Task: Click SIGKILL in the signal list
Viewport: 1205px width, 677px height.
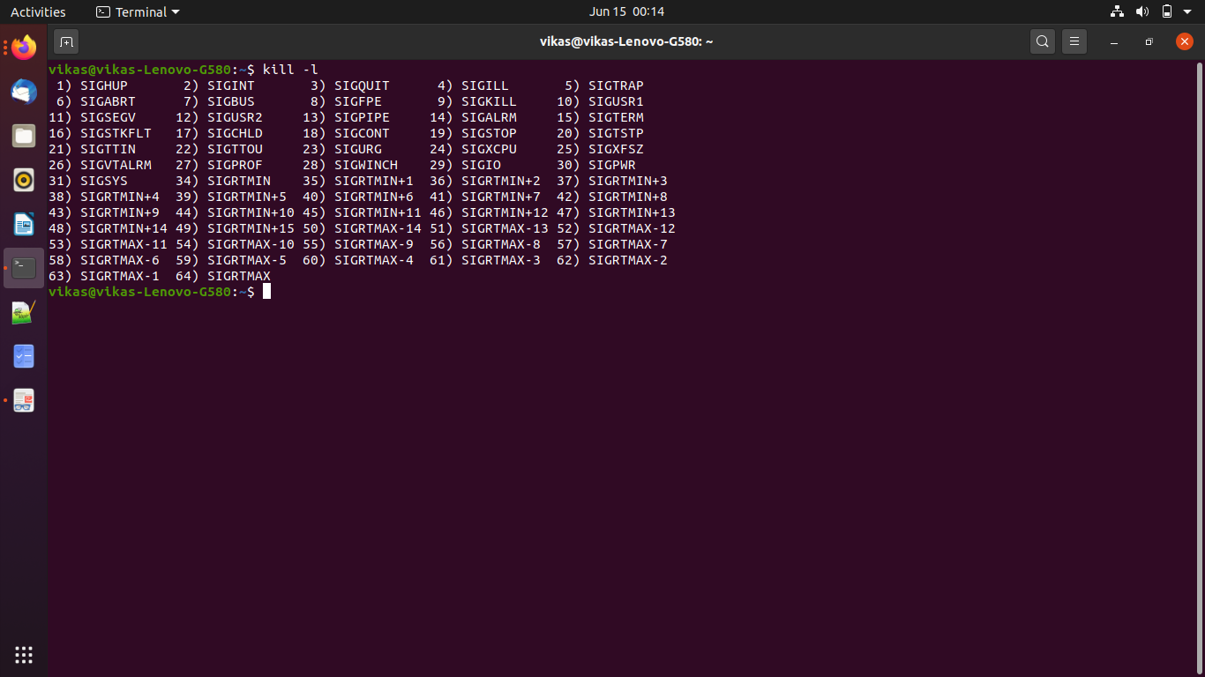Action: point(489,101)
